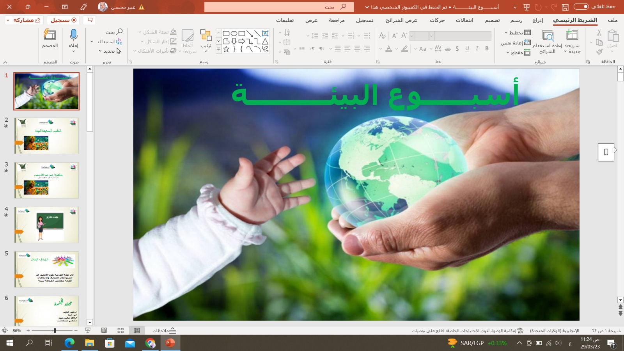Collapse the ribbon chevron

[5, 62]
